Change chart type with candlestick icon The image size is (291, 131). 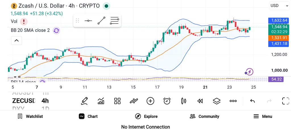click(x=184, y=101)
